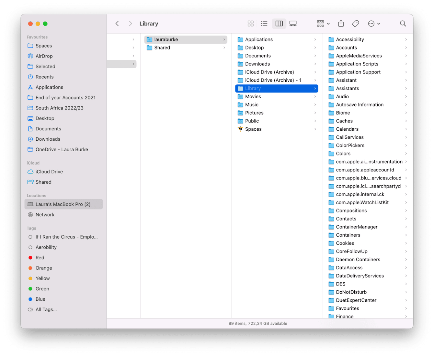Screen dimensions: 434x356
Task: Open the Share options from the toolbar
Action: 341,23
